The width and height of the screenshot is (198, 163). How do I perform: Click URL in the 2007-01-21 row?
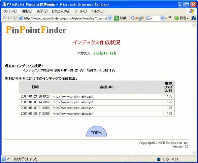(x=73, y=96)
